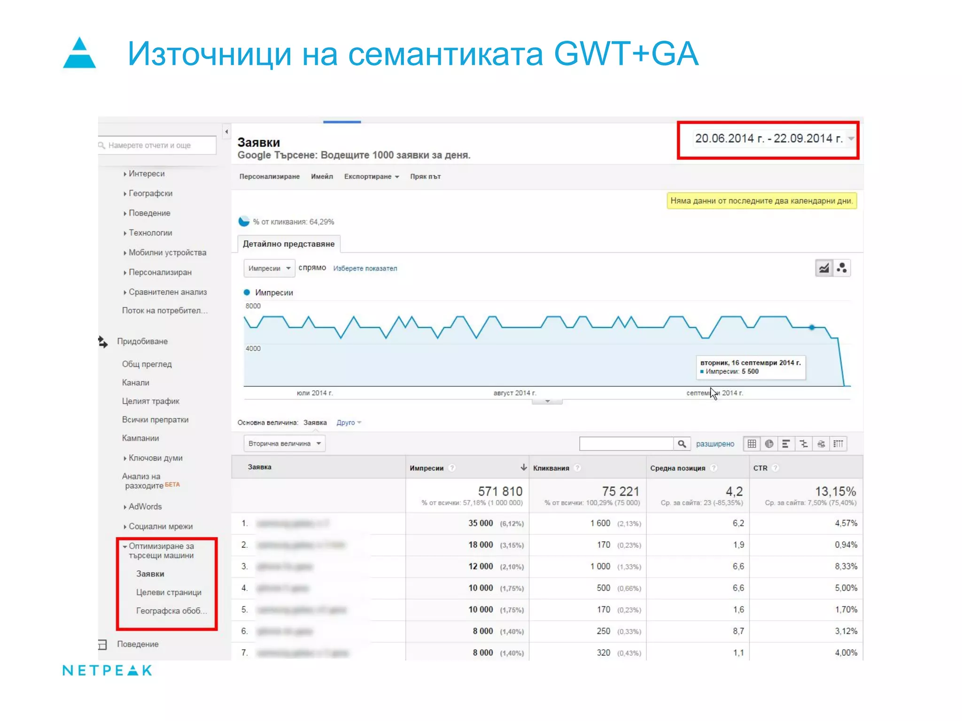Screen dimensions: 962x721
Task: Open the Географска обоб... report
Action: point(171,611)
